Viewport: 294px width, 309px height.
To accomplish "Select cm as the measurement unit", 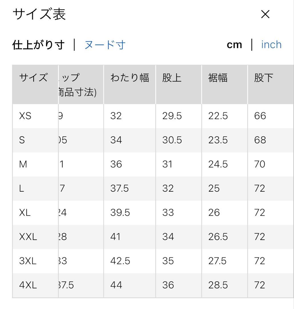I will coord(234,45).
